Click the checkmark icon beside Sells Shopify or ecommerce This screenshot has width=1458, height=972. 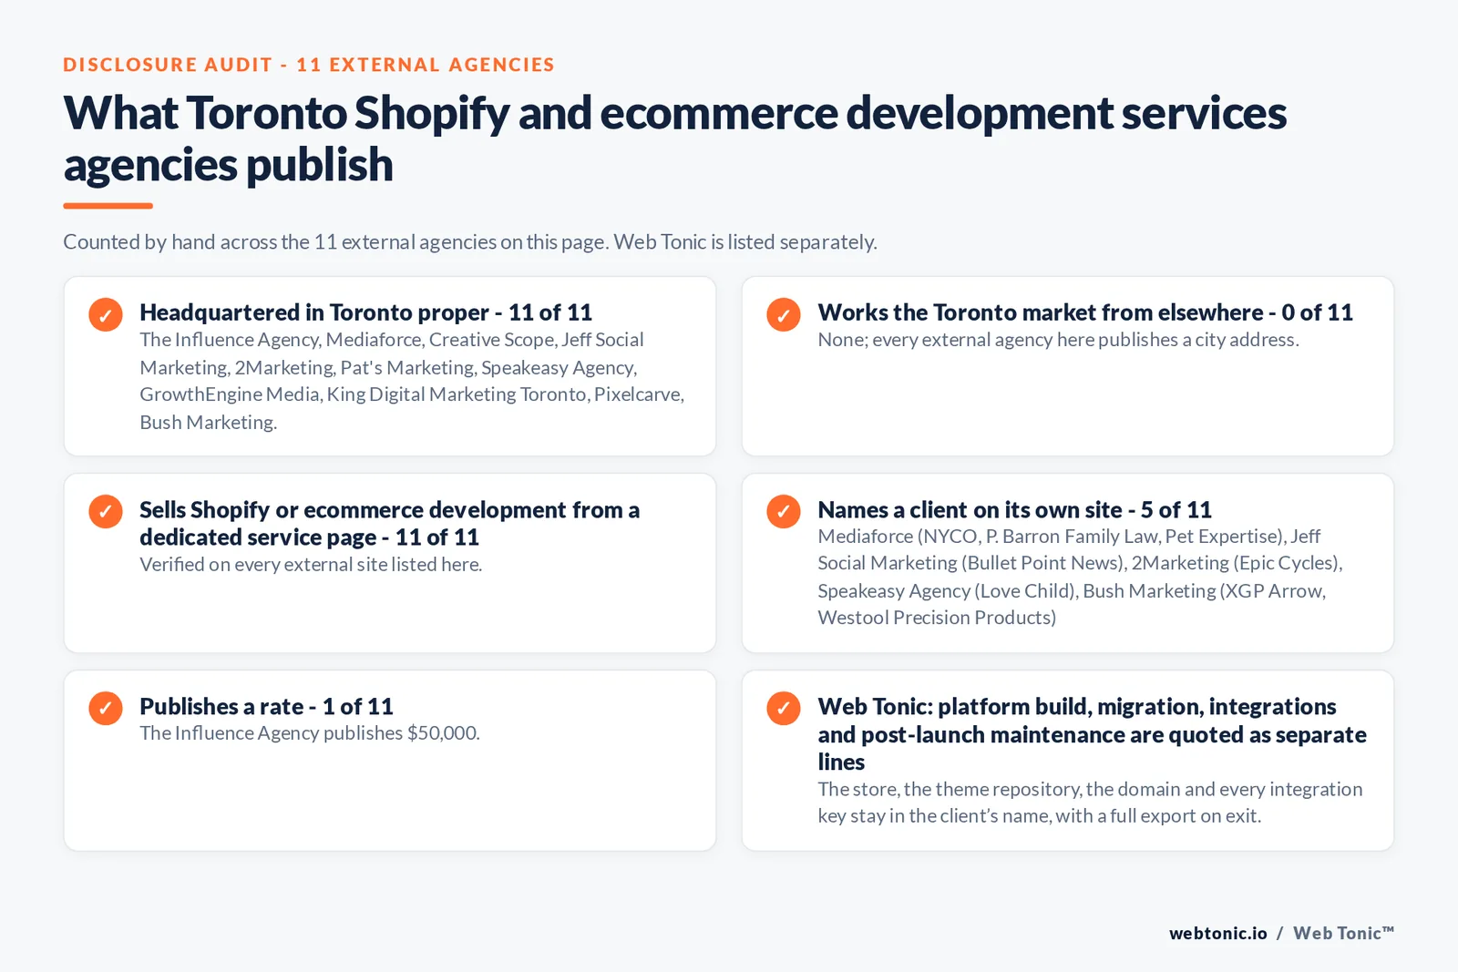pyautogui.click(x=106, y=511)
